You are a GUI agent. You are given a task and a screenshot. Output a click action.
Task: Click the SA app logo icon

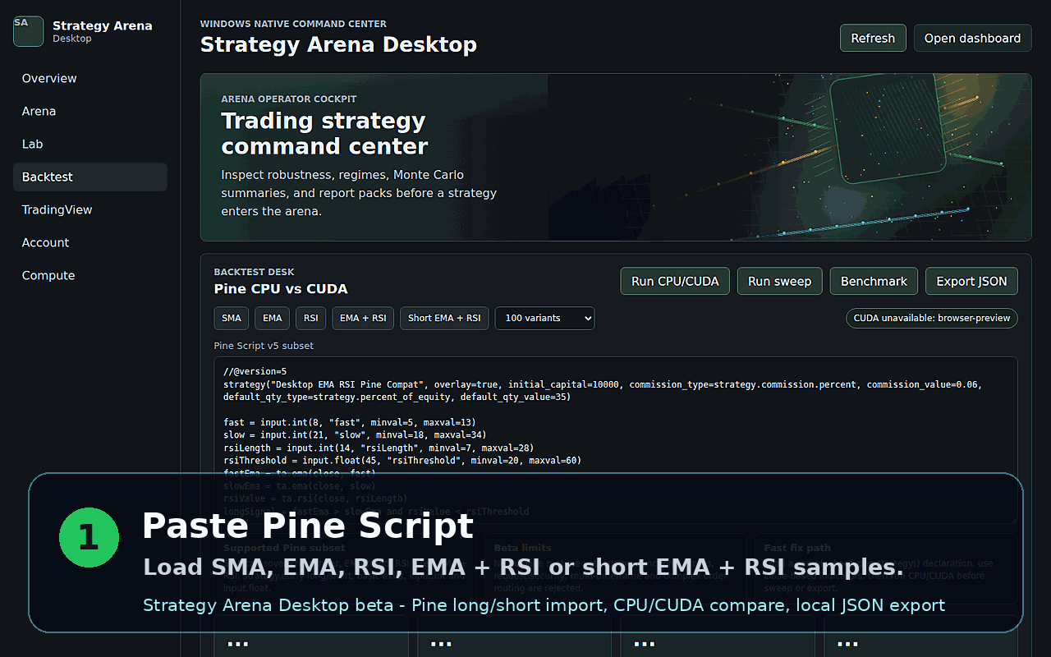coord(28,31)
